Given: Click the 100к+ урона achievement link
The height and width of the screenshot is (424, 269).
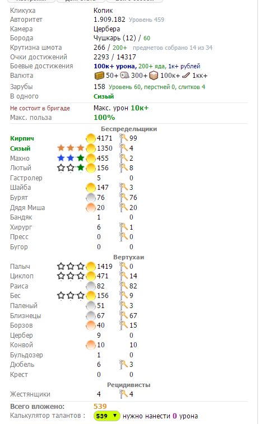Looking at the screenshot, I should click(115, 66).
